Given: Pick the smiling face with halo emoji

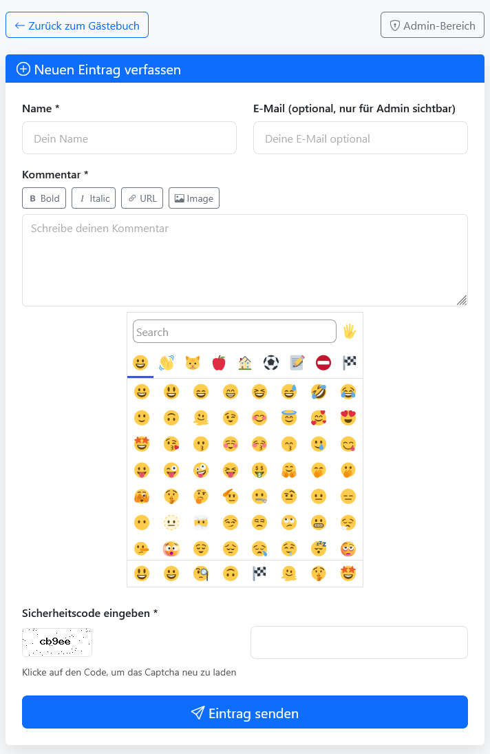Looking at the screenshot, I should [x=289, y=418].
